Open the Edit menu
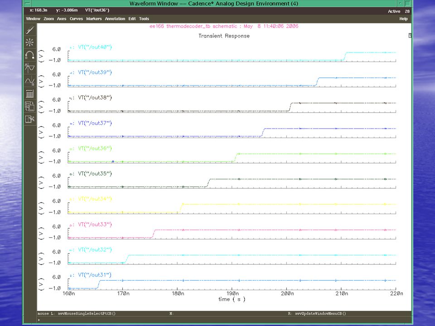Image resolution: width=435 pixels, height=326 pixels. click(x=132, y=19)
